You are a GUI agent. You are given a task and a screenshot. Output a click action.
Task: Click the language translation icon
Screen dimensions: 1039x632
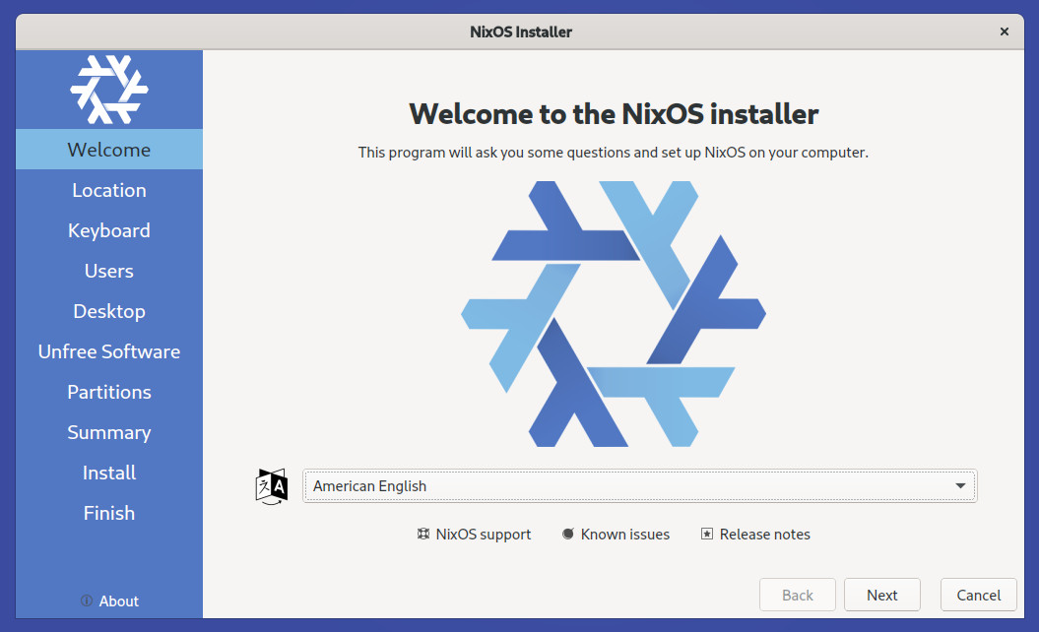click(x=272, y=486)
